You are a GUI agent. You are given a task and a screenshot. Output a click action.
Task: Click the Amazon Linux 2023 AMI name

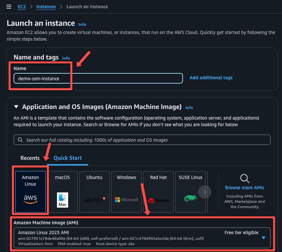[44, 233]
